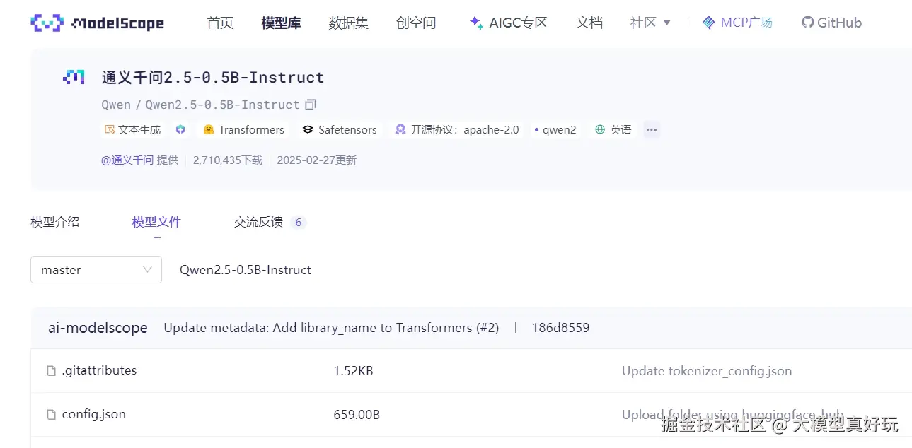912x448 pixels.
Task: Click the 文本生成 tag
Action: 133,130
